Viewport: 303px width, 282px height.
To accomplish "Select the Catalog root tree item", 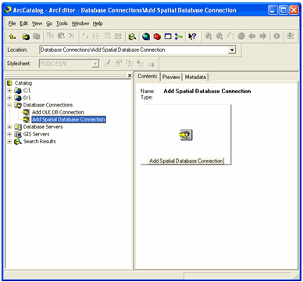I will click(x=23, y=83).
